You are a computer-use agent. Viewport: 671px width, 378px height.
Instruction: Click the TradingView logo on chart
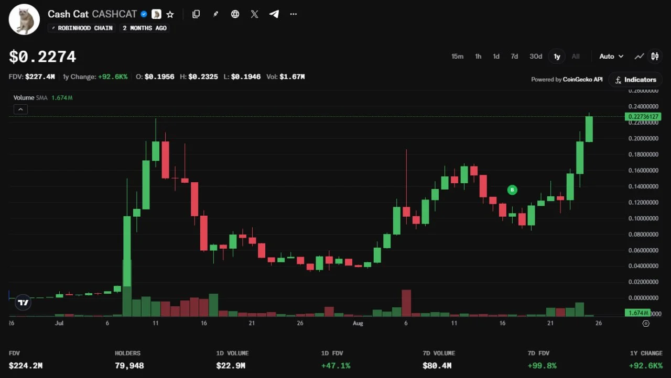[x=23, y=302]
